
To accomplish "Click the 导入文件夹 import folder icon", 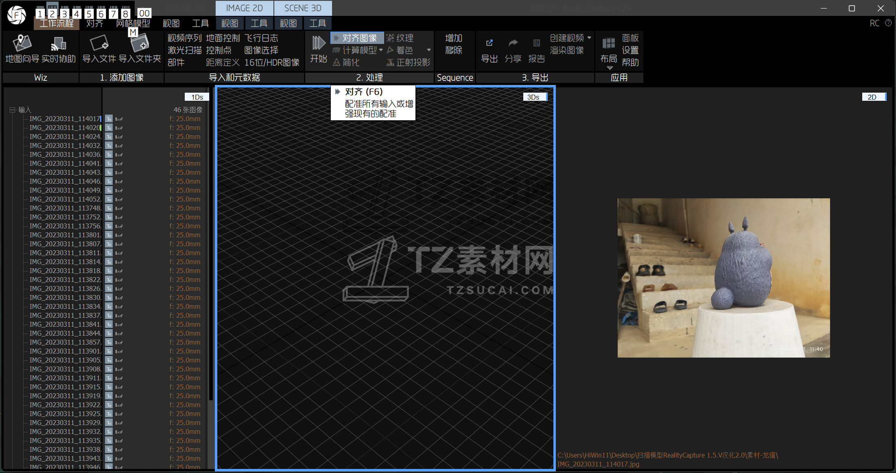I will (140, 43).
